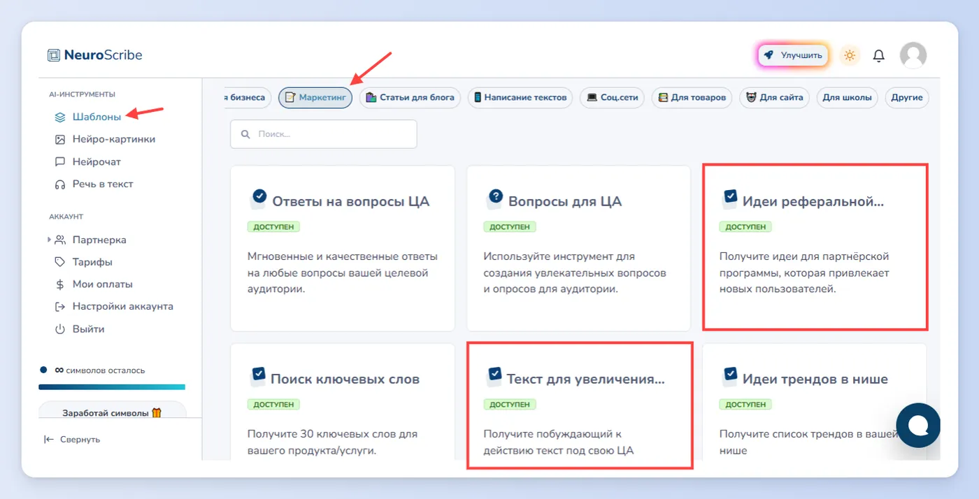Collapse the sidebar with Свернуть
Image resolution: width=979 pixels, height=499 pixels.
click(x=72, y=440)
